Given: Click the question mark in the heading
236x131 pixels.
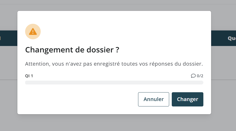Looking at the screenshot, I should coord(117,50).
